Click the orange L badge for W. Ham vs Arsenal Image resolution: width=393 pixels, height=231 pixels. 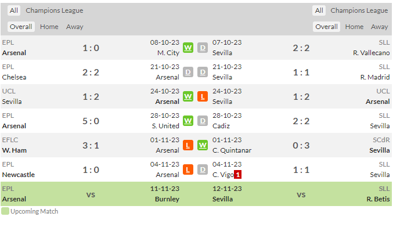coord(188,145)
